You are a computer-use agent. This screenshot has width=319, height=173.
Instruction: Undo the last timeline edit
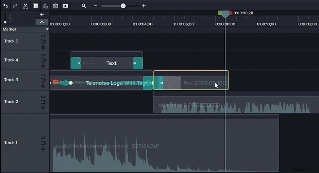tap(6, 6)
